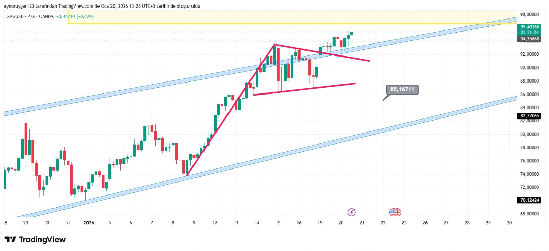549x251 pixels.
Task: Click the countdown timer 03:31:04
Action: (529, 33)
